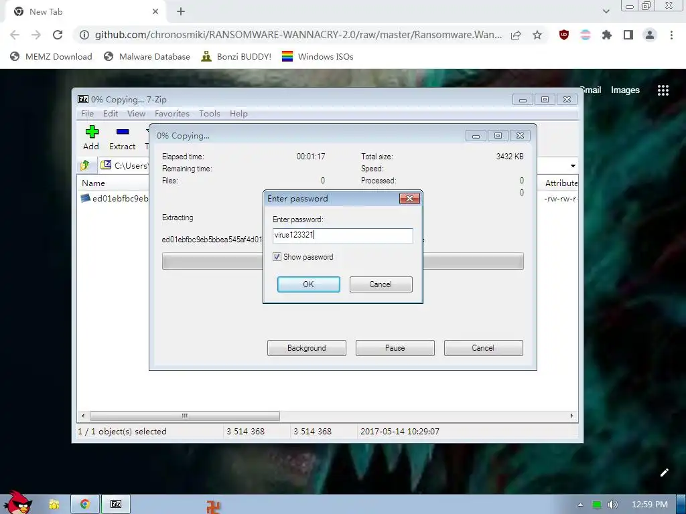This screenshot has width=686, height=514.
Task: Open the Angry Birds start button
Action: click(17, 503)
